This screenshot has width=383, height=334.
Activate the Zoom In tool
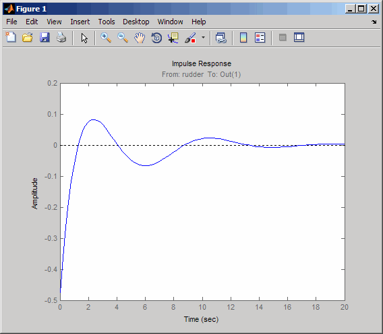[106, 38]
